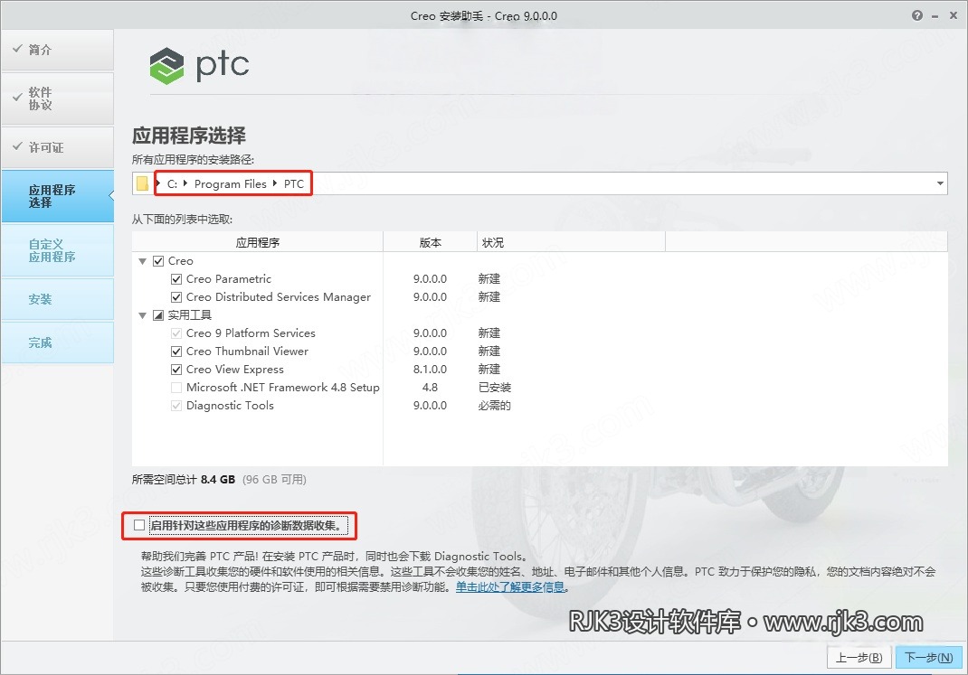968x675 pixels.
Task: Click the 应用程序 column header
Action: click(258, 242)
